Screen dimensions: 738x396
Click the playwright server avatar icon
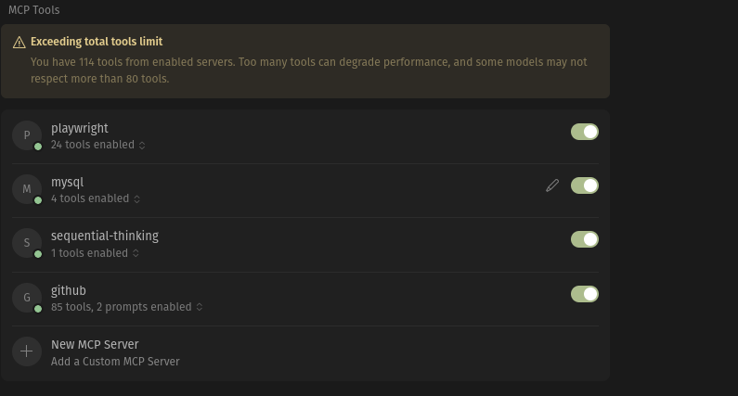pyautogui.click(x=27, y=135)
